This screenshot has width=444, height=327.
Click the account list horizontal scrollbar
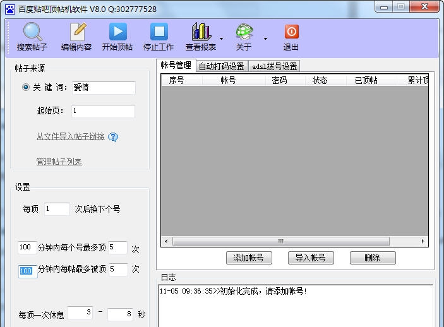click(x=280, y=241)
